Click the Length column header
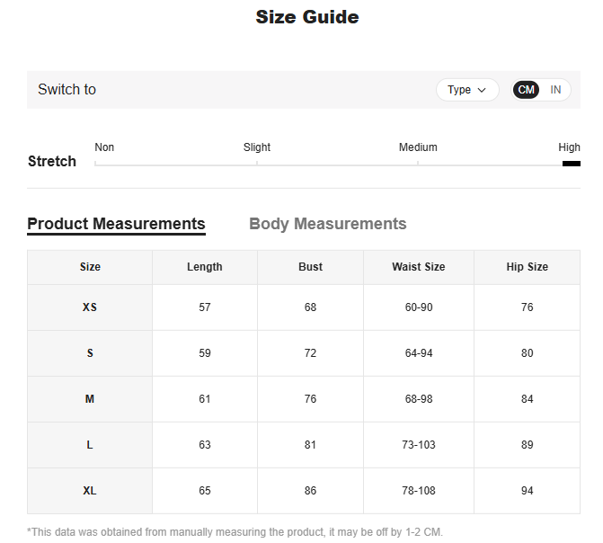Viewport: 603px width, 543px height. [204, 267]
